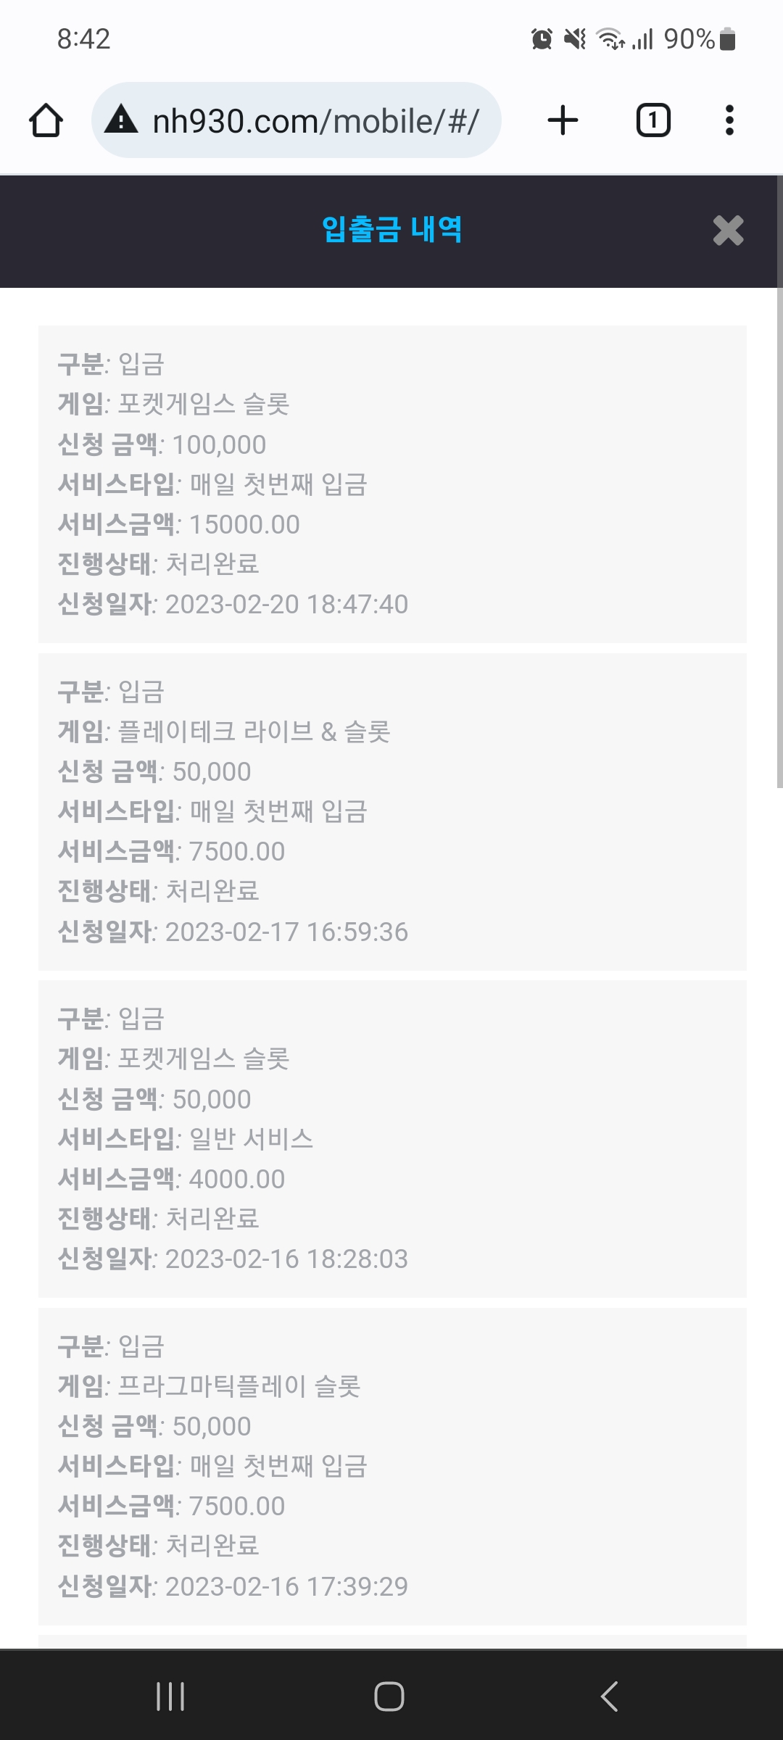The height and width of the screenshot is (1740, 783).
Task: Tap the Android recent apps button
Action: 170,1696
